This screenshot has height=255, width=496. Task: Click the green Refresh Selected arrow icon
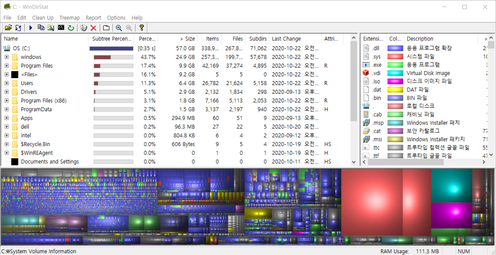pos(71,28)
